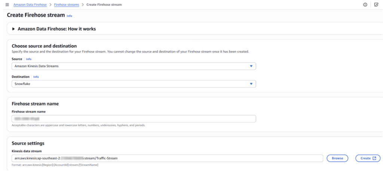Go to Amazon Data Firehose breadcrumb
Image resolution: width=383 pixels, height=171 pixels.
30,4
